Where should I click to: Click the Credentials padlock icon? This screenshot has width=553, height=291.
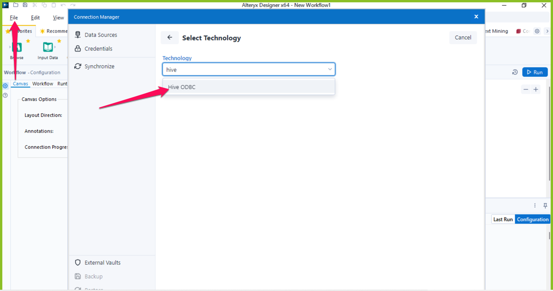click(78, 48)
